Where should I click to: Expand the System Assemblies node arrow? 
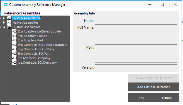click(x=4, y=18)
